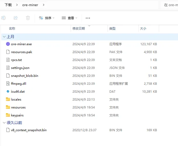
Task: Select v8_context_snapshot.bin file
Action: click(x=29, y=130)
